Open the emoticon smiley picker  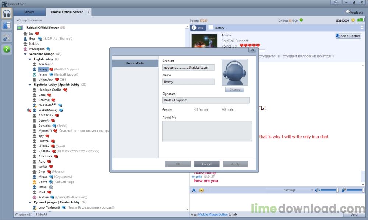tap(201, 190)
